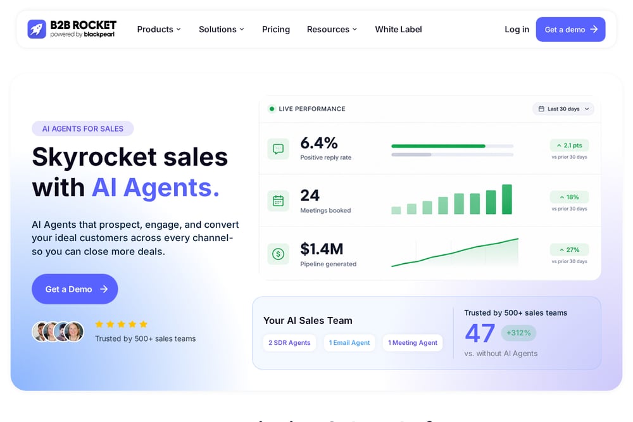This screenshot has height=422, width=633.
Task: Click the LIVE PERFORMANCE label
Action: (311, 109)
